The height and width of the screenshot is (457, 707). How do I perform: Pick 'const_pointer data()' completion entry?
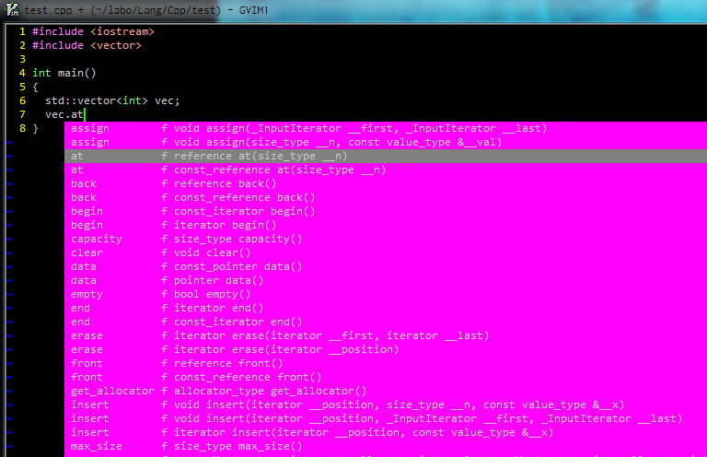pos(386,266)
